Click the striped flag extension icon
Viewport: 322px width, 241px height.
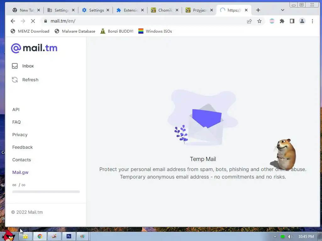[x=272, y=21]
